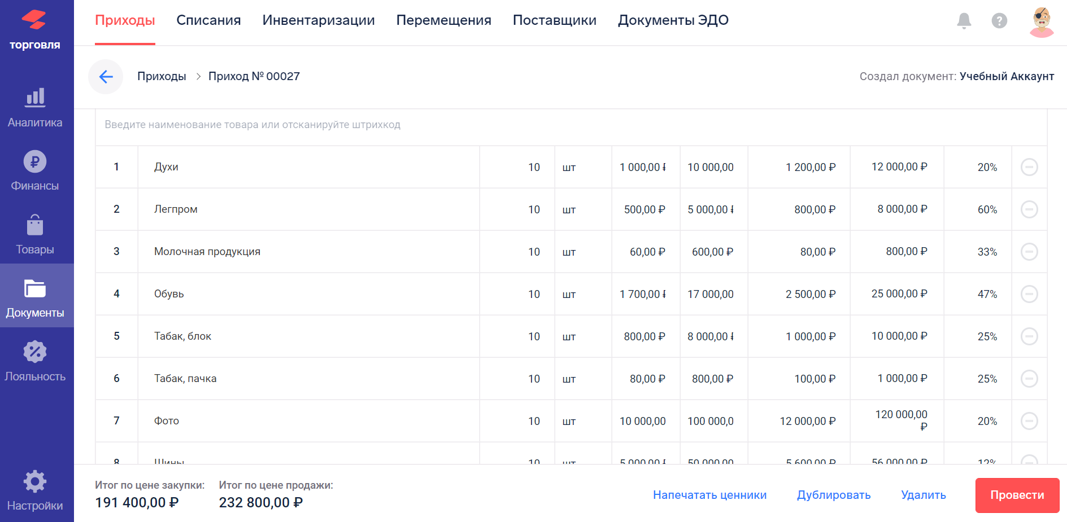Remove the Табак, пачка row with minus icon
Screen dimensions: 1067x522
click(1029, 379)
